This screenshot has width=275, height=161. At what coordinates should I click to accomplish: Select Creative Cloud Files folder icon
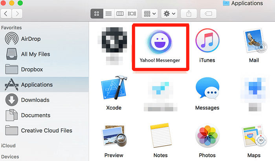click(11, 130)
